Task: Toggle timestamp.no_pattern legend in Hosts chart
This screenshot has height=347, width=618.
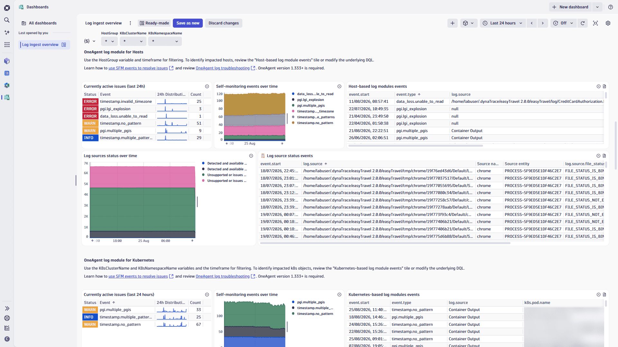Action: click(x=313, y=123)
